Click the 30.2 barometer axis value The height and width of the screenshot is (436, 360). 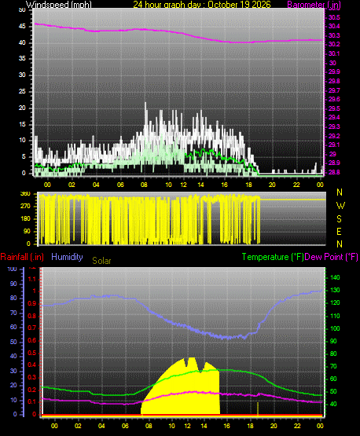pos(334,44)
